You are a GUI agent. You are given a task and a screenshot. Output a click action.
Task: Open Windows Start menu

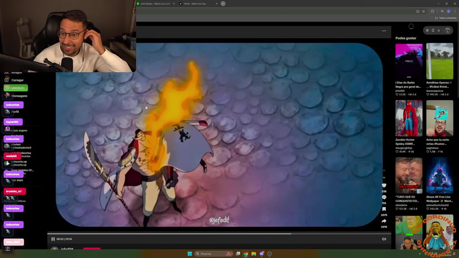[x=190, y=254]
